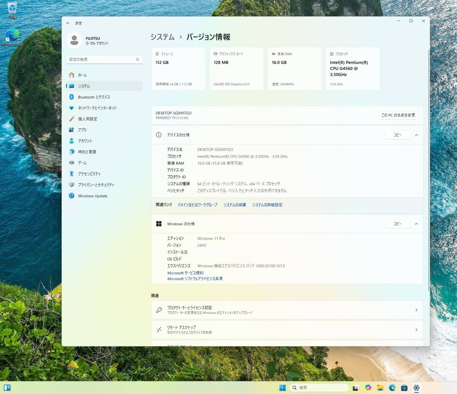Click the Intel(R) HD Graphics 610 text
Screen dimensions: 457x394
pyautogui.click(x=232, y=84)
